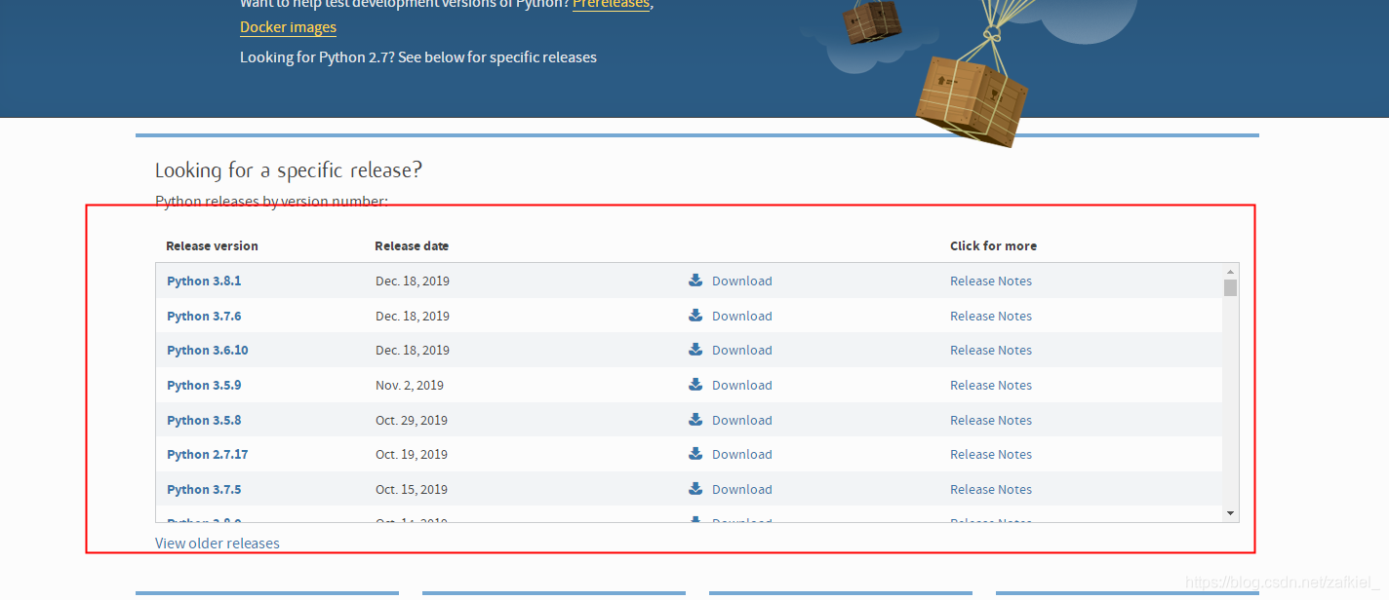Click download icon for Python 3.5.9
Screen dimensions: 1389x600
[x=695, y=385]
